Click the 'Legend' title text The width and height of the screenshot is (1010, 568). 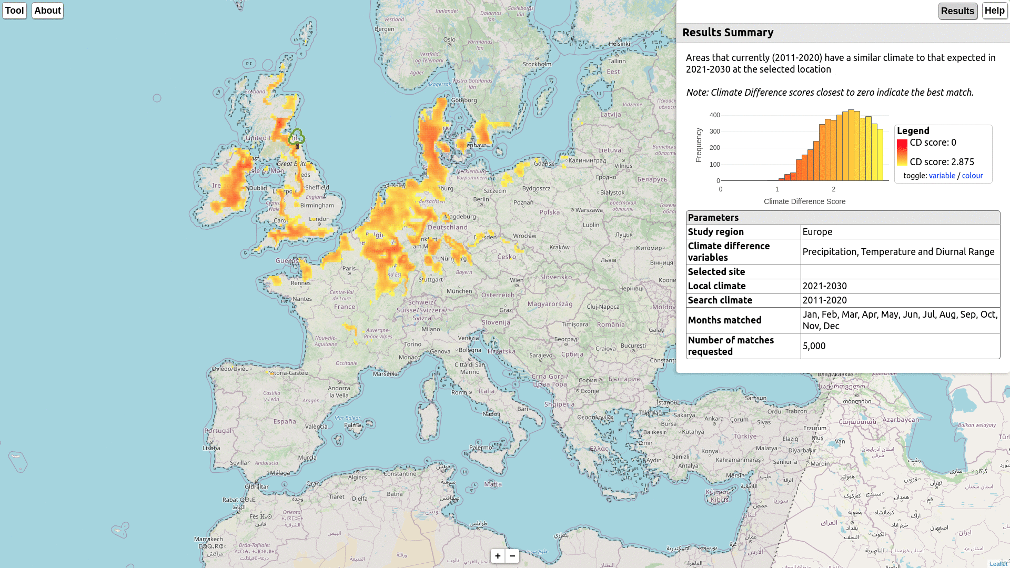coord(913,131)
